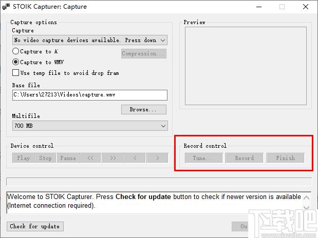Click the capture progress bar
This screenshot has width=318, height=238.
(x=159, y=182)
